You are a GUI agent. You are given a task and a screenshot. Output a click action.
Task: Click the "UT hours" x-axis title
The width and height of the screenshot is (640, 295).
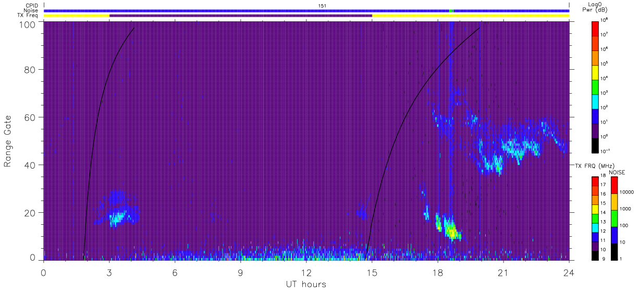(x=306, y=284)
